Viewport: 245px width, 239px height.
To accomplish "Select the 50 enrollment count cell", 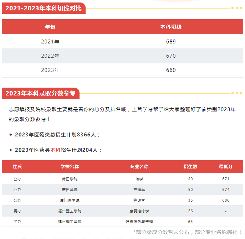I will 190,189.
